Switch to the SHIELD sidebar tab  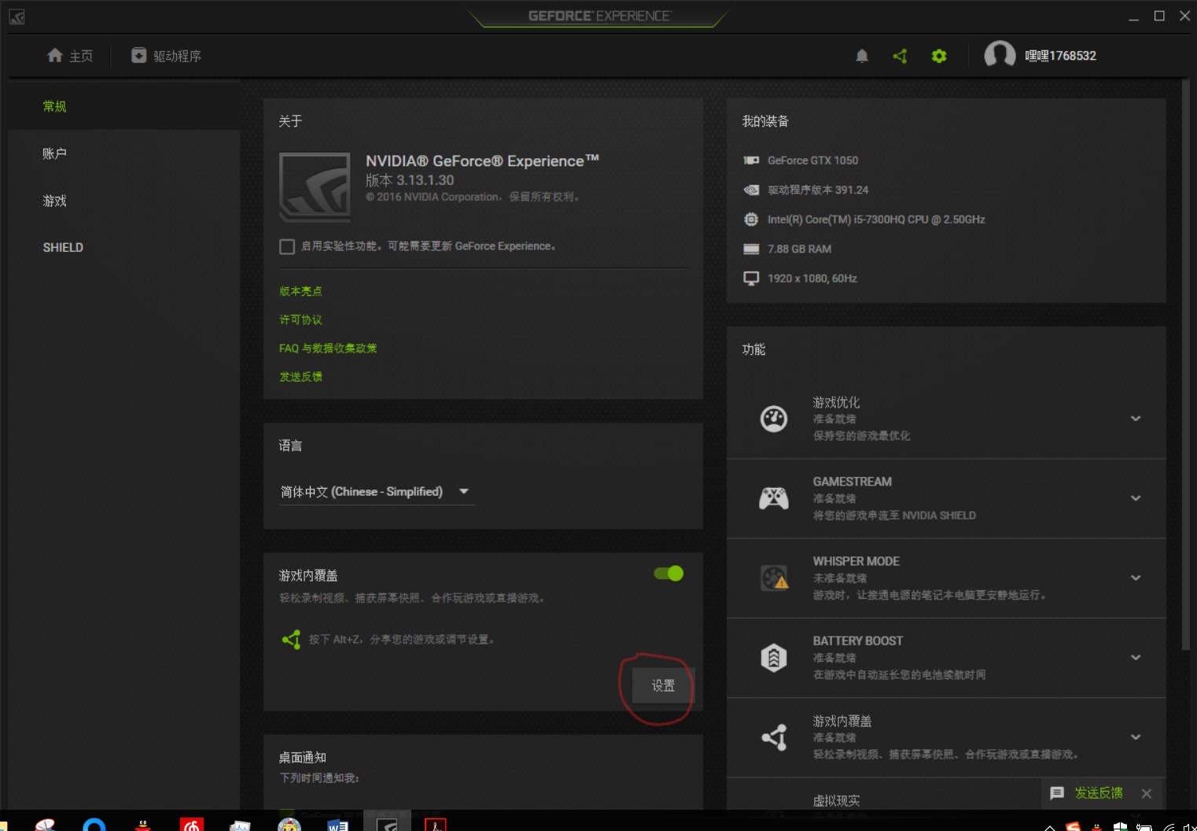[x=63, y=247]
